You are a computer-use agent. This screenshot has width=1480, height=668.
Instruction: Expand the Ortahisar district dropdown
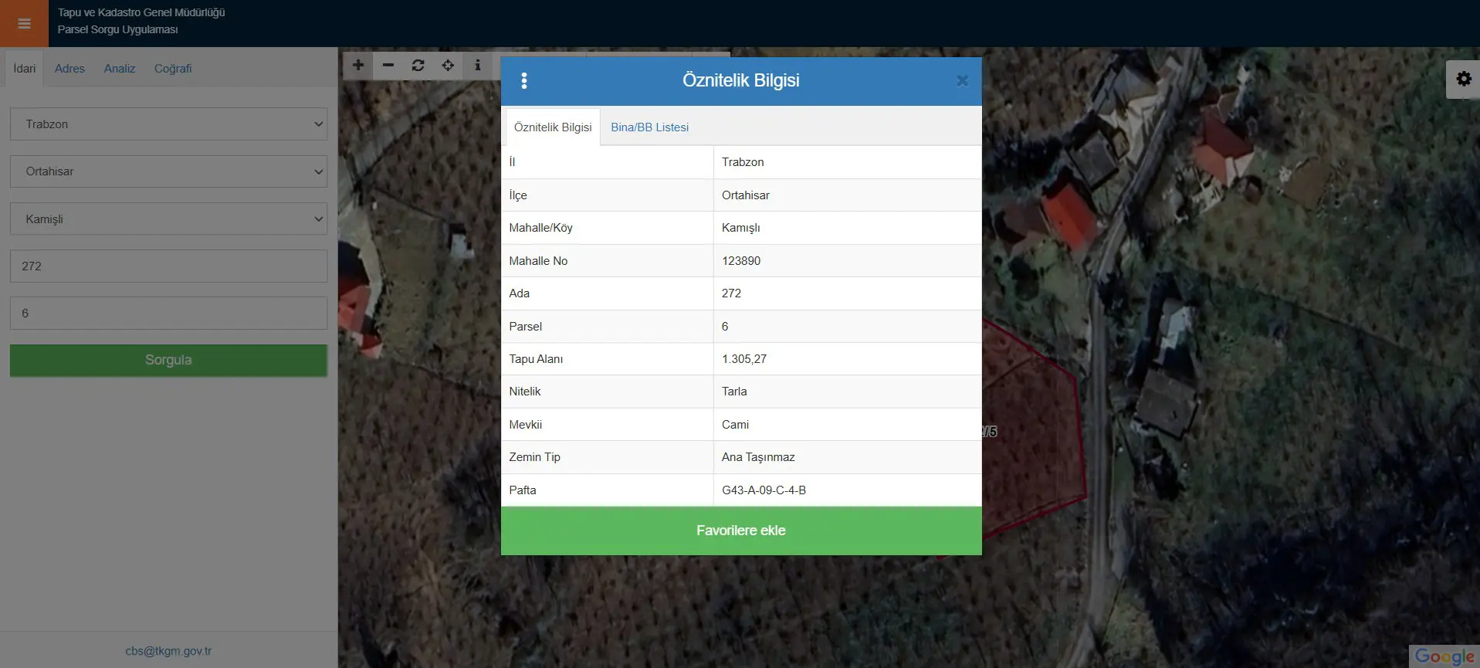tap(168, 171)
